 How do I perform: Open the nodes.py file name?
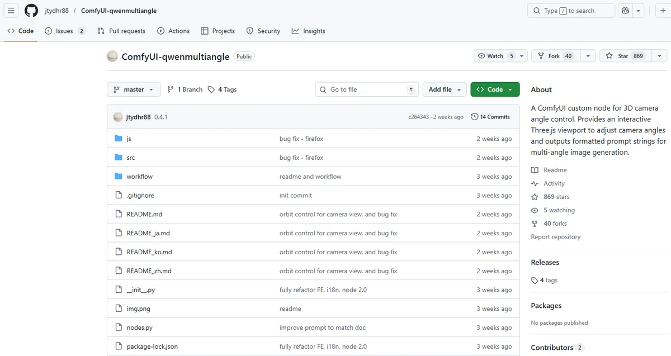click(140, 327)
